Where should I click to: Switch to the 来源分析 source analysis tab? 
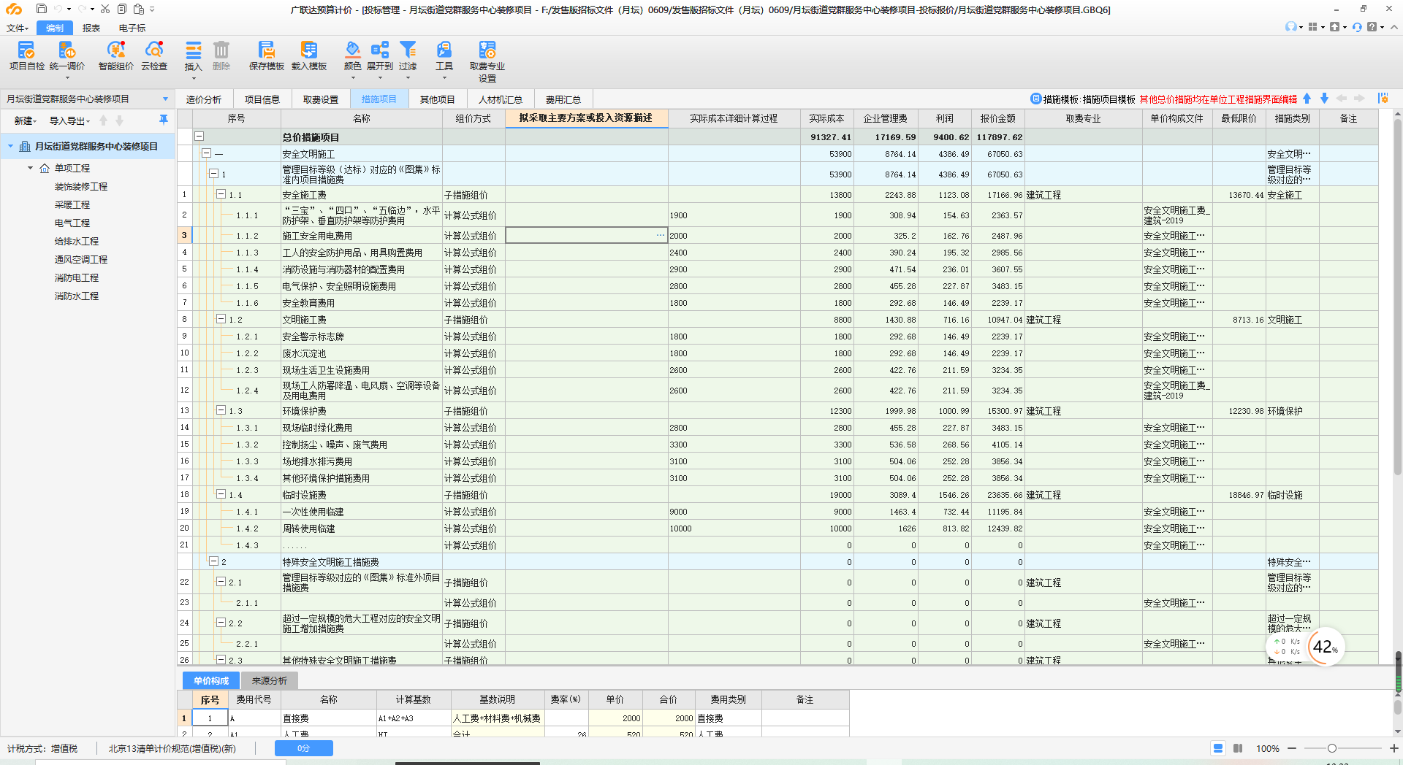point(270,680)
